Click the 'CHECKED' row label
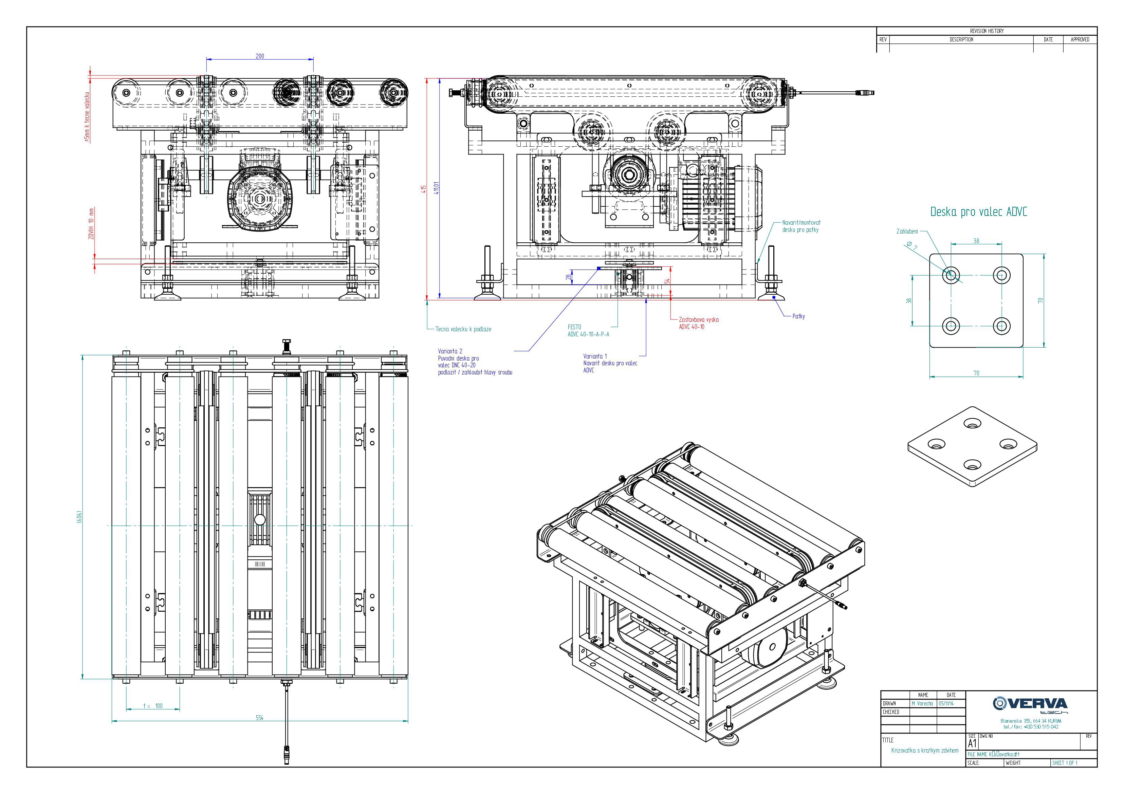1124x794 pixels. 891,712
